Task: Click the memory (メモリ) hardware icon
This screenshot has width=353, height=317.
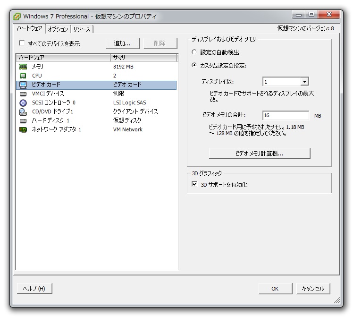Action: 23,67
